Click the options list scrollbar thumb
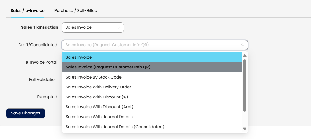311x139 pixels. 245,85
